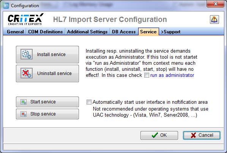Open the >Support tab
This screenshot has width=227, height=153.
click(170, 32)
